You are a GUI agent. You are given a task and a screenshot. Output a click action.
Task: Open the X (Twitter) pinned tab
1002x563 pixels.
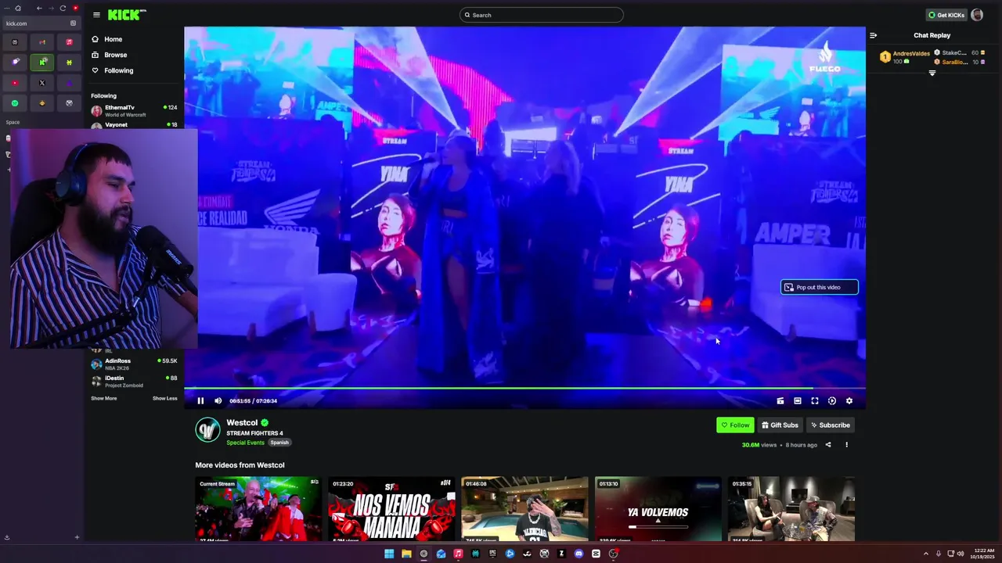(42, 82)
